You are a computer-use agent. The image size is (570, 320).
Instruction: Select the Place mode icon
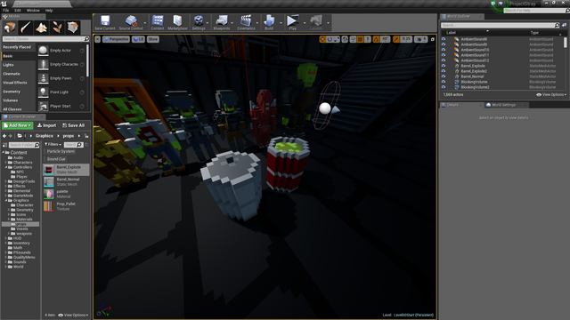[x=10, y=28]
